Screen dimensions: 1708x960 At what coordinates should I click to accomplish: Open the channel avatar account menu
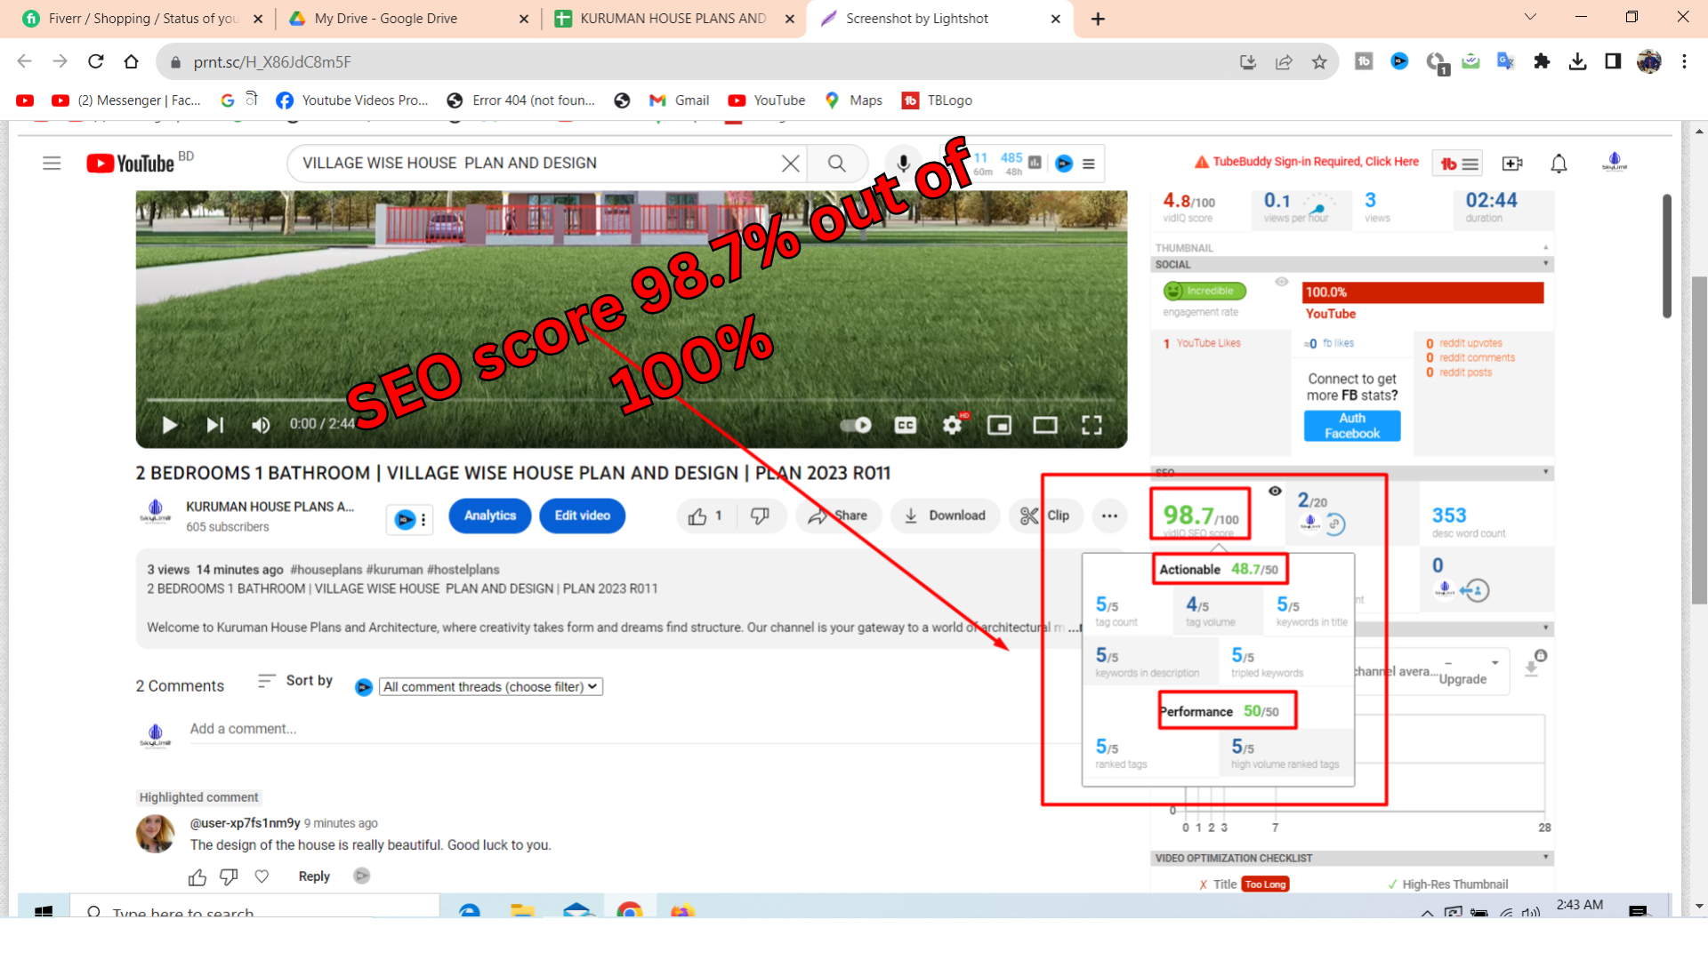click(1614, 163)
